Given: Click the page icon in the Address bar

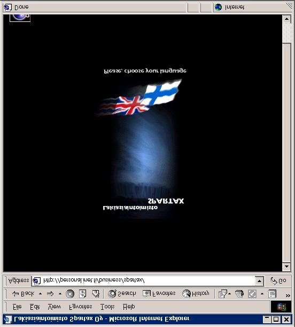Looking at the screenshot, I should [36, 281].
